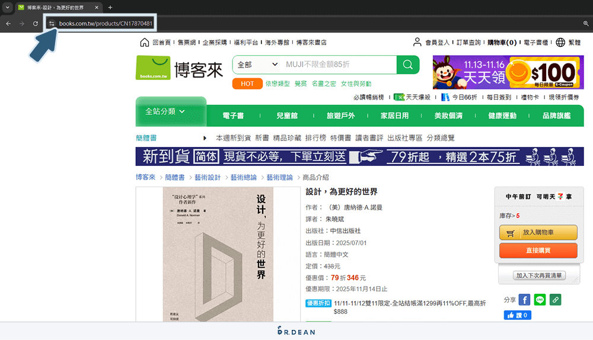Open the site information icon in address bar
This screenshot has width=593, height=340.
click(52, 24)
